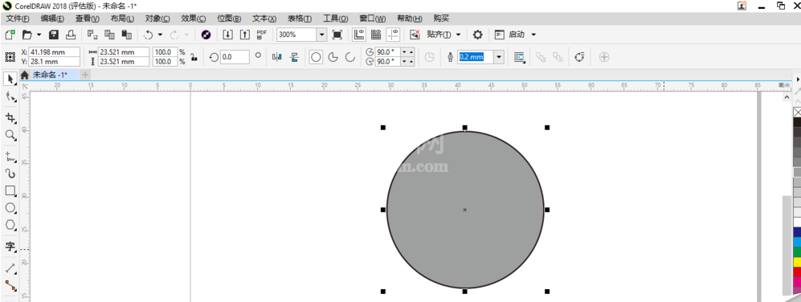This screenshot has height=302, width=801.
Task: Click the Wrap text icon
Action: click(519, 57)
